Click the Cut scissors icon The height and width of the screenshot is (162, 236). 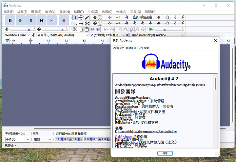pyautogui.click(x=75, y=29)
